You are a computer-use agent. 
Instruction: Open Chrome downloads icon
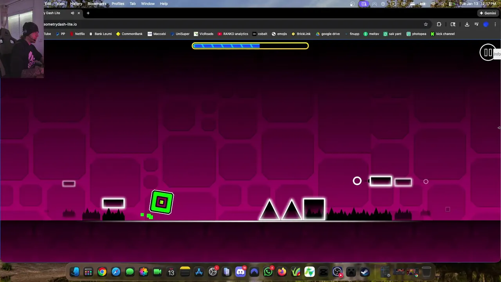click(467, 24)
